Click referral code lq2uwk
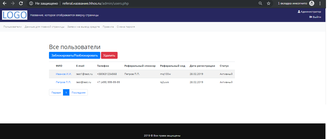 (x=165, y=82)
